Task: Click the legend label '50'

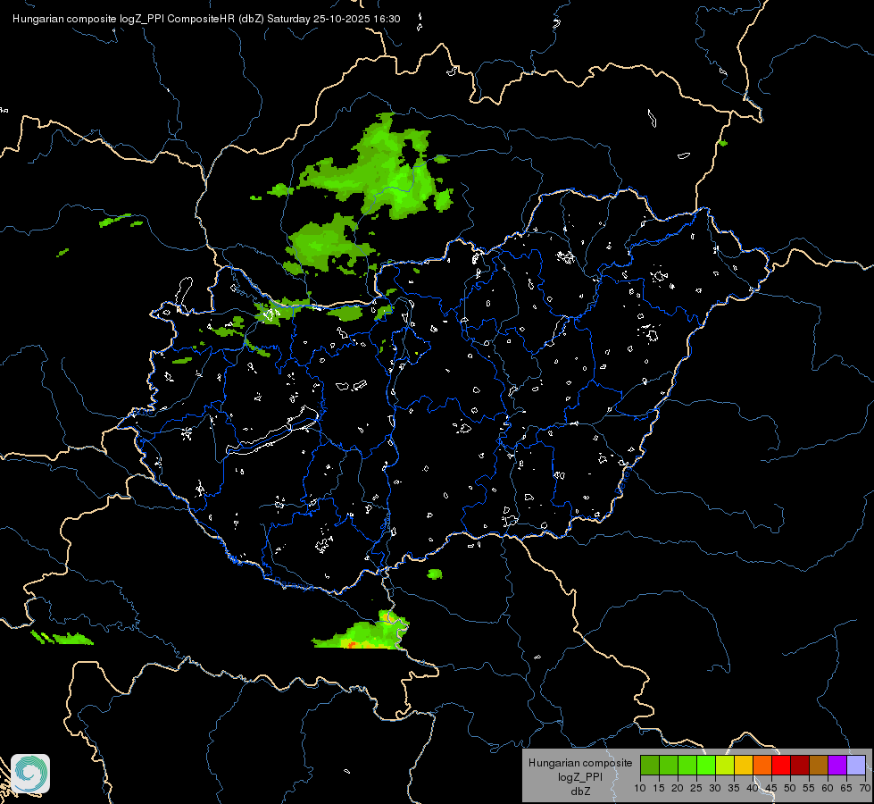Action: [790, 789]
